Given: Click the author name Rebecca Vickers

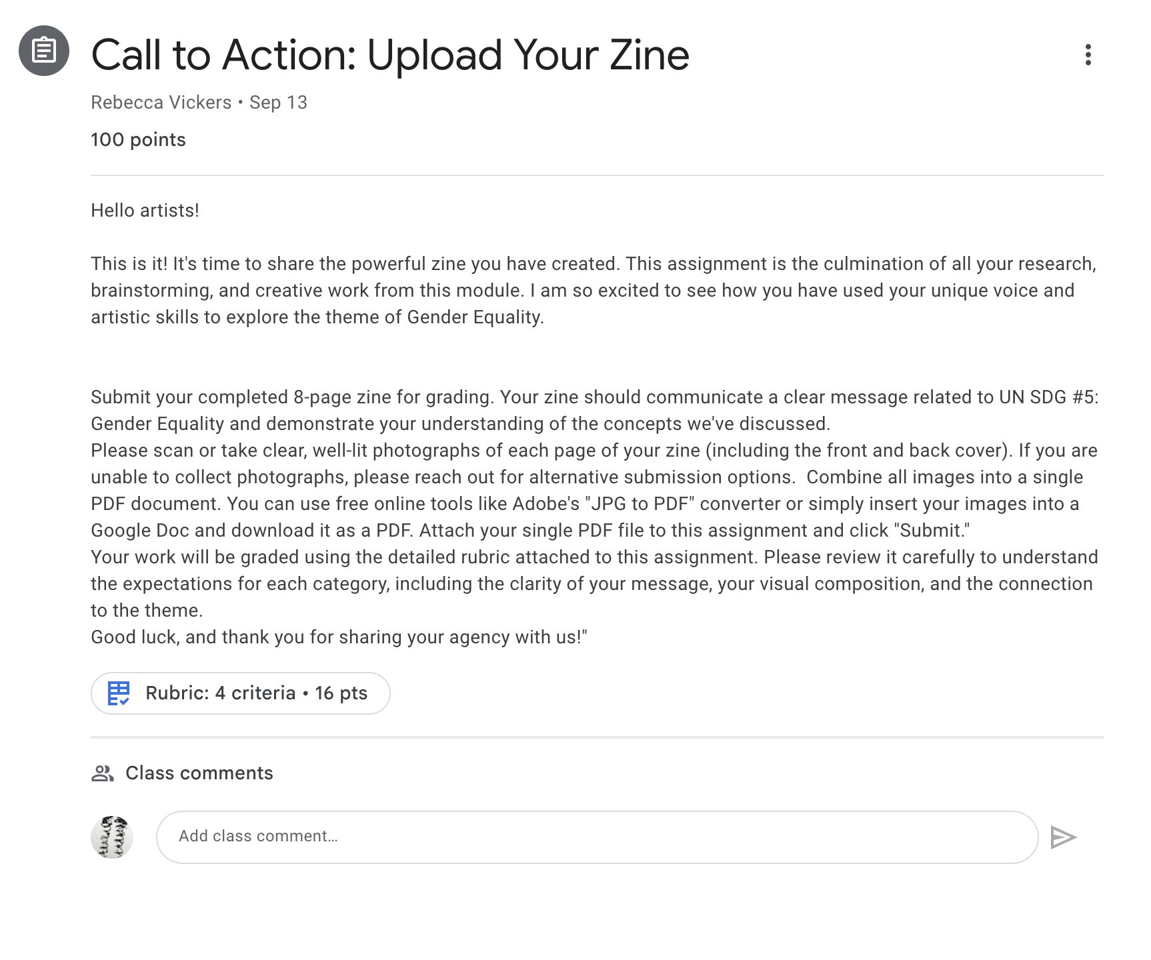Looking at the screenshot, I should [x=161, y=103].
